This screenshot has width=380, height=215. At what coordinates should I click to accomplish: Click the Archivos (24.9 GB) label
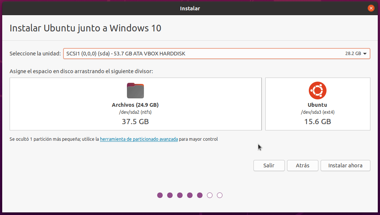135,105
